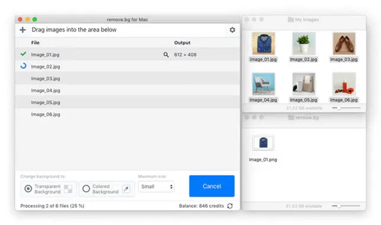Click the magnifier preview icon for Image_01.jpg
Screen dimensions: 381x225
166,55
